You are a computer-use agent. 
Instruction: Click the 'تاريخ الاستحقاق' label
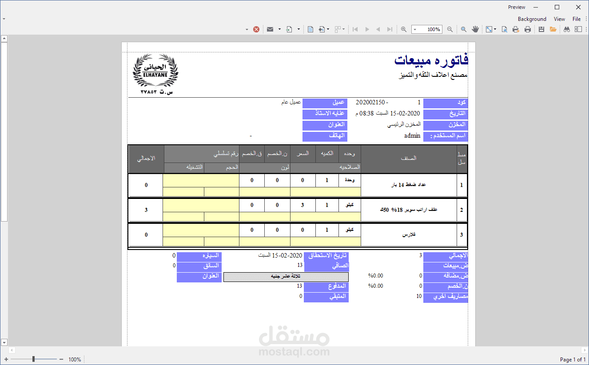[x=326, y=256]
